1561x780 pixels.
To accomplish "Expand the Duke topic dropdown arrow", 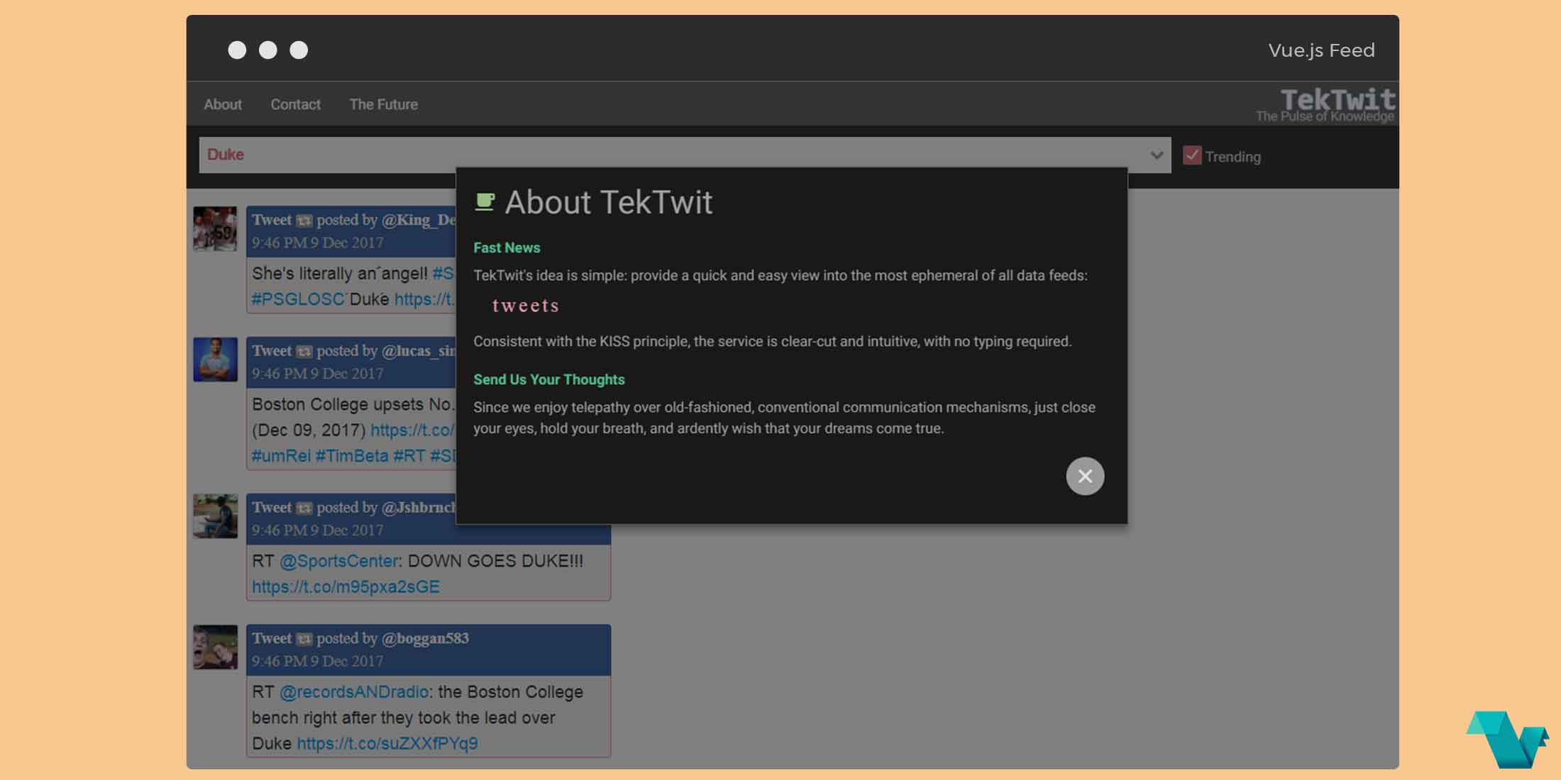I will pos(1156,155).
